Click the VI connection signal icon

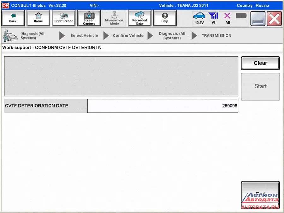(x=214, y=18)
